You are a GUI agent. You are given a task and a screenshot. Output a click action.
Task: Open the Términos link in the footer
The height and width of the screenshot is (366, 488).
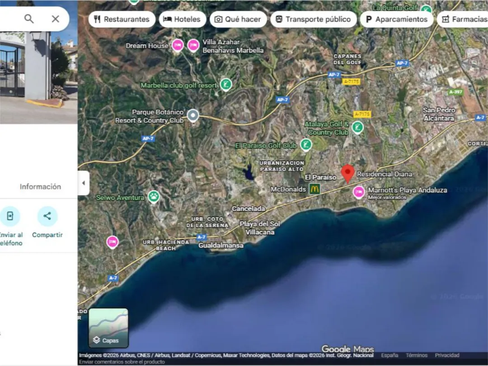(x=416, y=356)
